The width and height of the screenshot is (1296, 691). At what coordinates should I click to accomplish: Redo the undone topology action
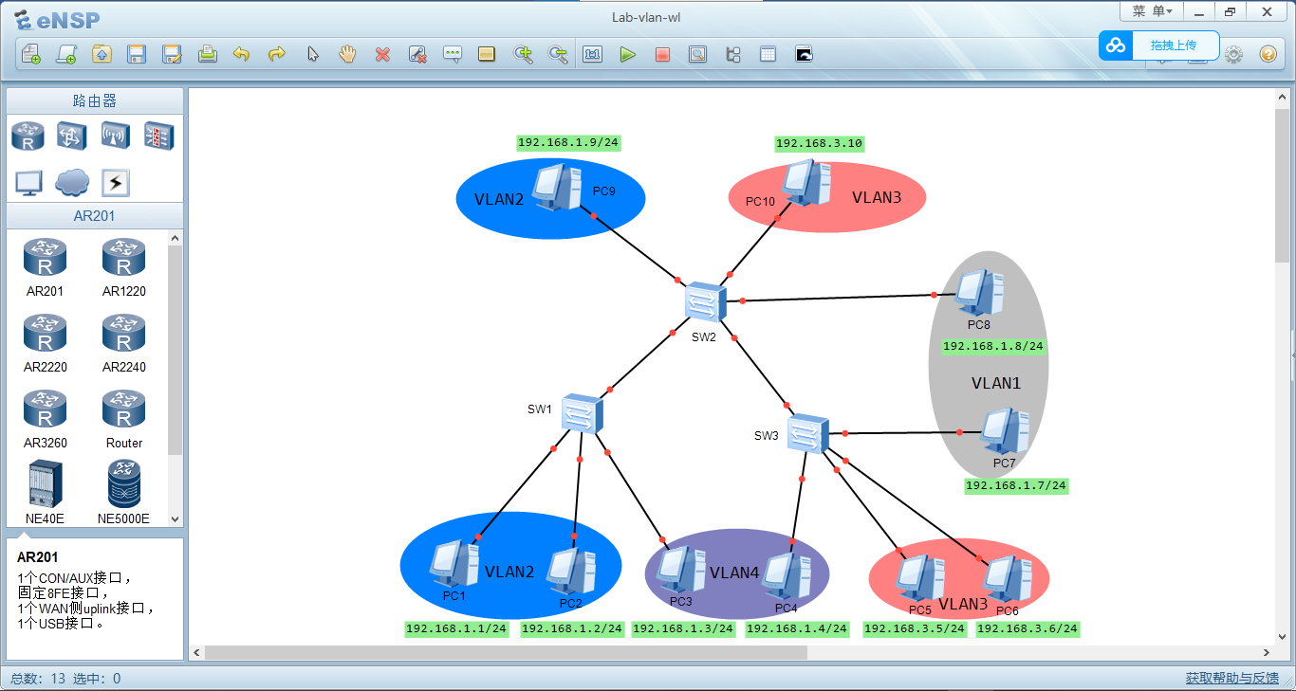point(276,54)
